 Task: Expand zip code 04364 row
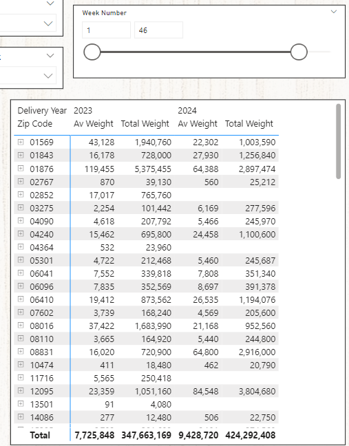point(21,246)
